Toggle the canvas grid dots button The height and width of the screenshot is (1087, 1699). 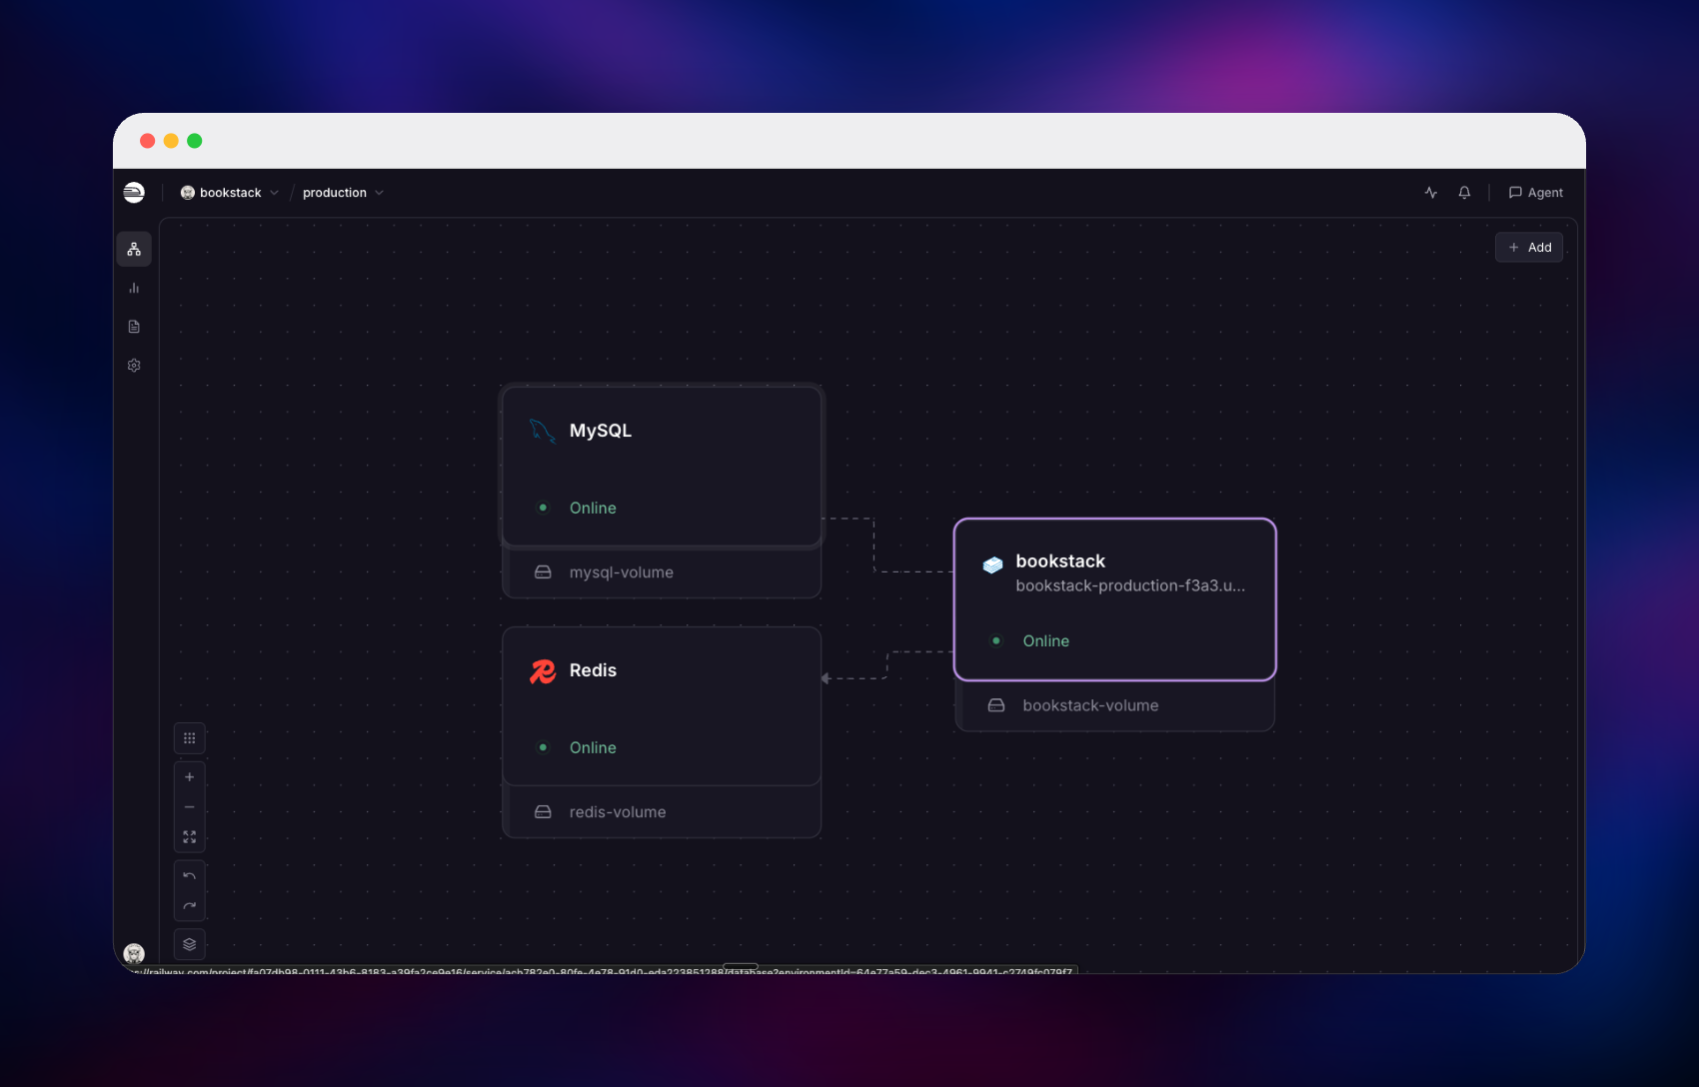(x=189, y=738)
